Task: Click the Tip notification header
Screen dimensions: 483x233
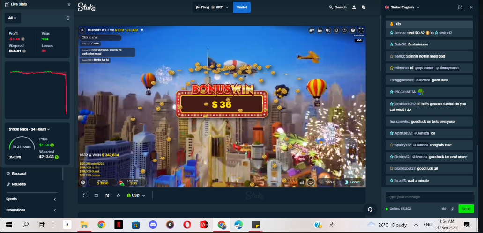Action: (x=429, y=24)
